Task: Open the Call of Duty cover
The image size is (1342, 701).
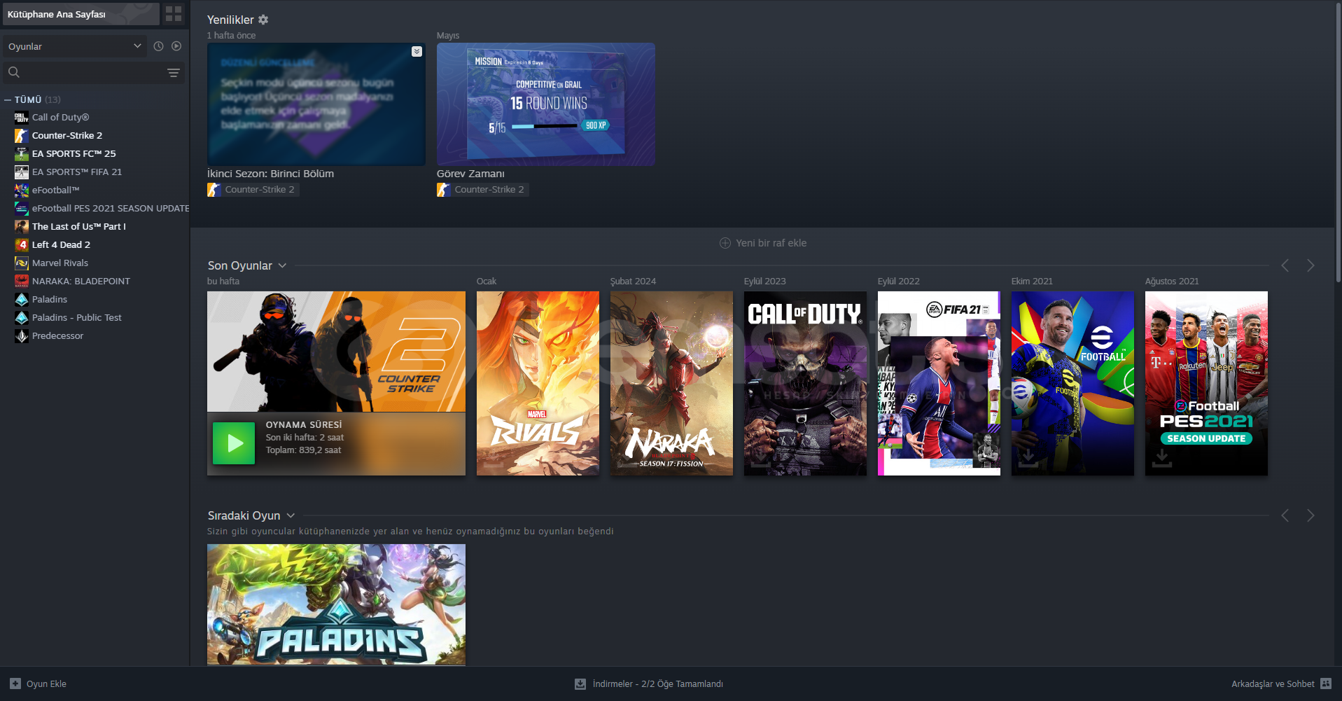Action: 805,383
